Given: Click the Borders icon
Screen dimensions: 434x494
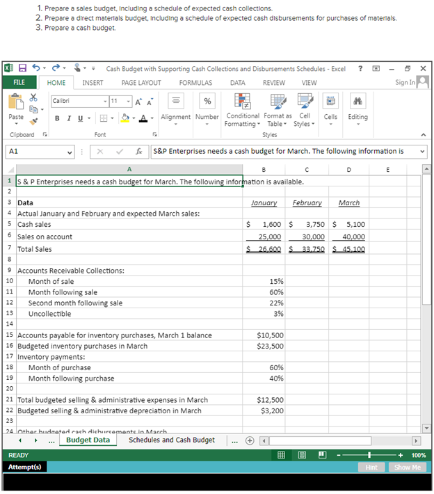Looking at the screenshot, I should click(104, 118).
